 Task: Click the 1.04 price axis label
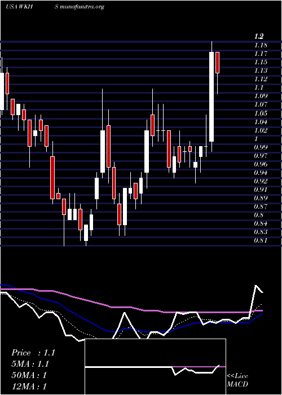261,122
